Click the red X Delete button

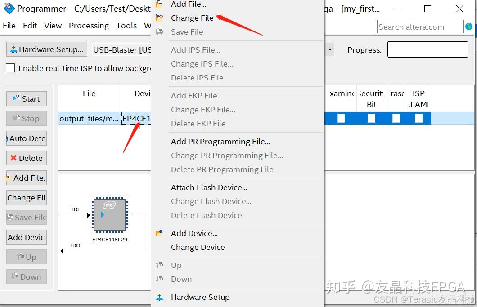[27, 158]
